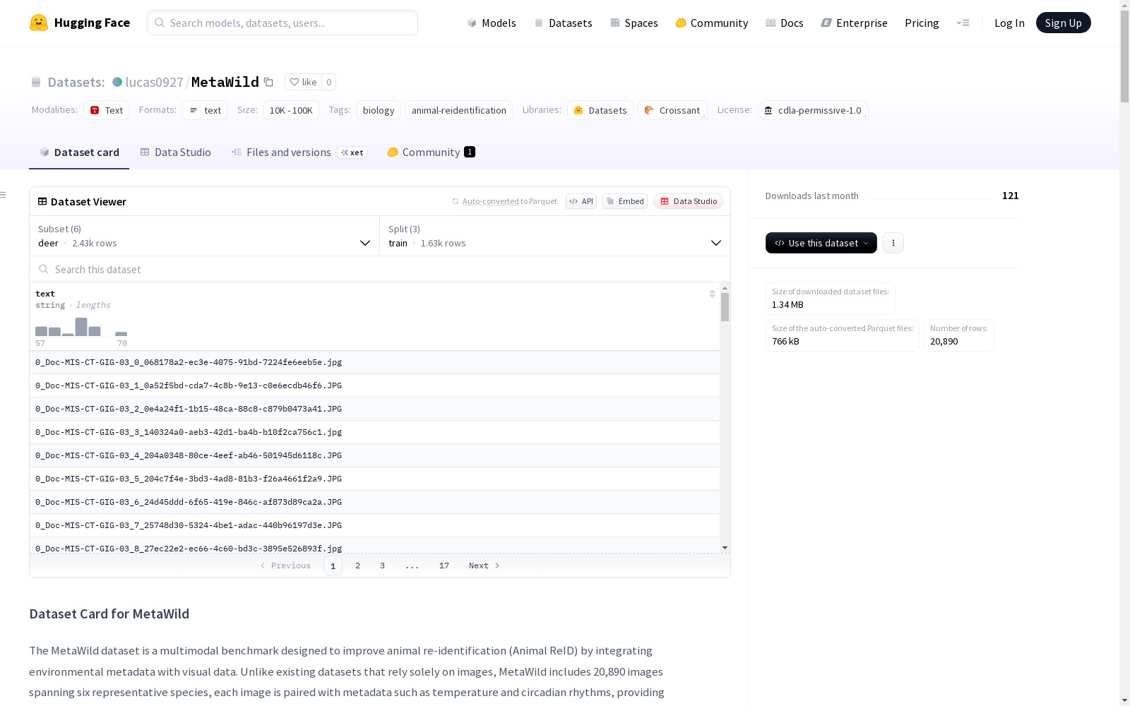This screenshot has width=1130, height=706.
Task: Open the API button
Action: [x=581, y=201]
